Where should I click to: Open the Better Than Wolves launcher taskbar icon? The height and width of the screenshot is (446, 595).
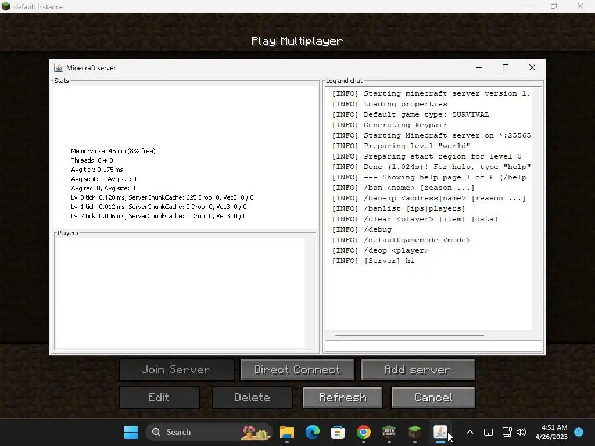coord(389,432)
